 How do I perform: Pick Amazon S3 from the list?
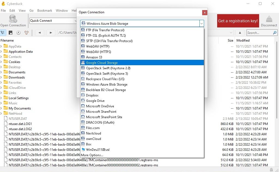click(x=142, y=57)
